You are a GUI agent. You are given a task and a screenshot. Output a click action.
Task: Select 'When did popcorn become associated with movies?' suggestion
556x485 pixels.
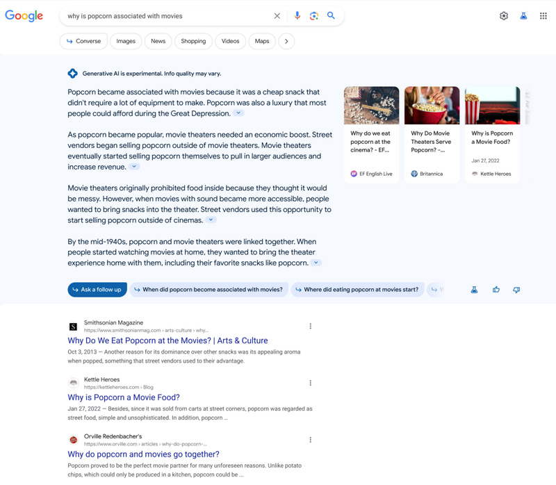tap(208, 290)
